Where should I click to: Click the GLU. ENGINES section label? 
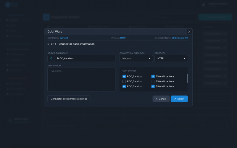(129, 71)
